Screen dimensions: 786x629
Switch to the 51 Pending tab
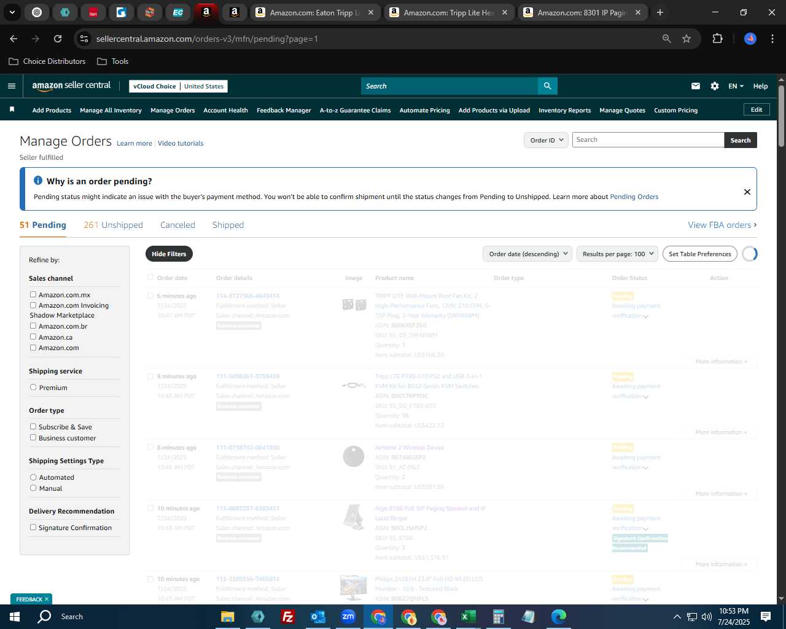[x=43, y=225]
